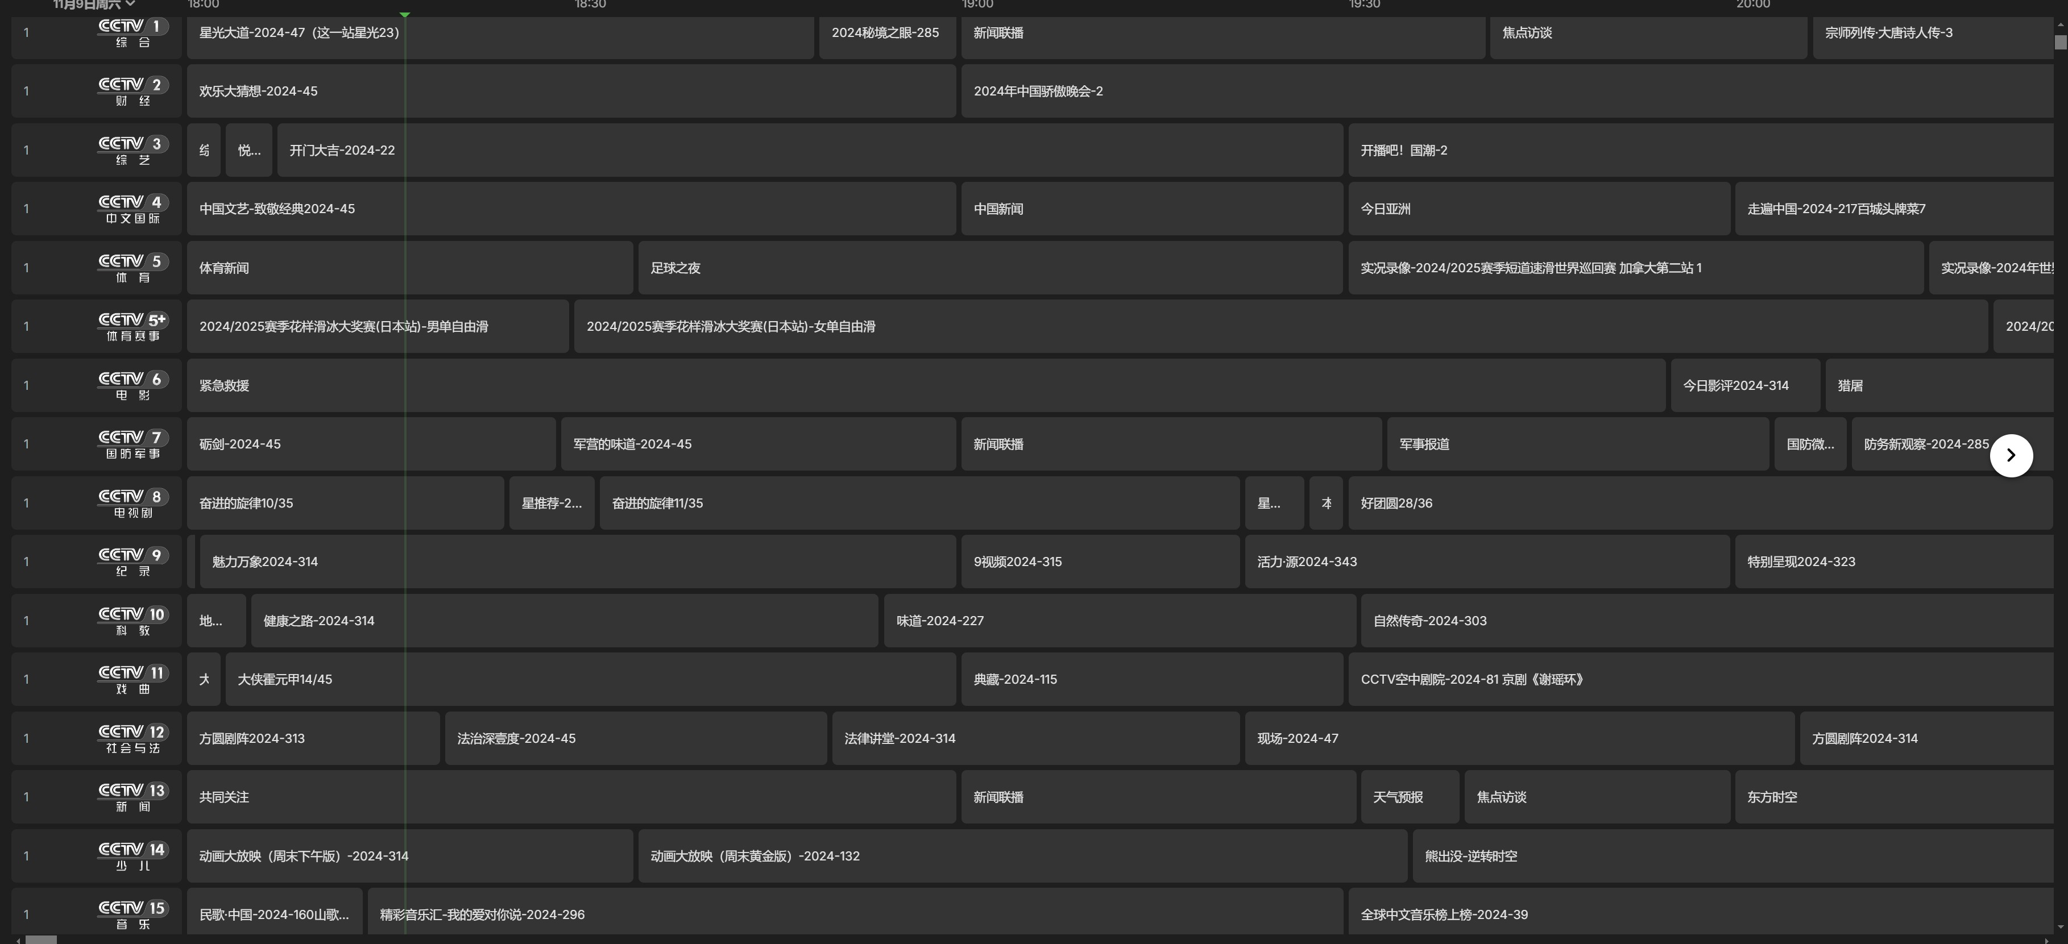The width and height of the screenshot is (2068, 944).
Task: Open program 健康之路-2024-314
Action: [x=565, y=621]
